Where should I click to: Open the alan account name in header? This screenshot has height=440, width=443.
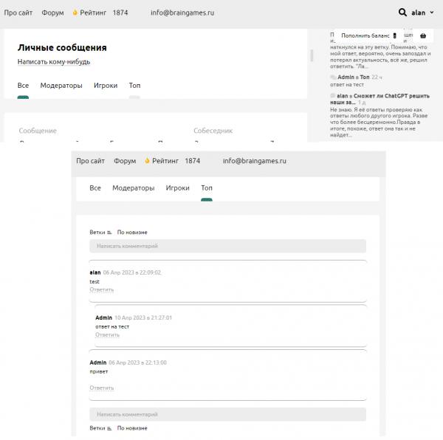[418, 13]
